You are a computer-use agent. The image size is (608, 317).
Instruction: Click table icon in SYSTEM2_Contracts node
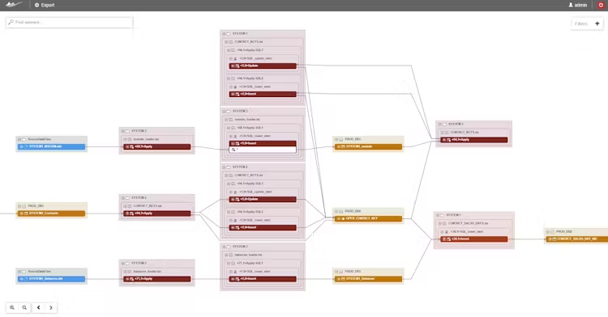coord(26,213)
